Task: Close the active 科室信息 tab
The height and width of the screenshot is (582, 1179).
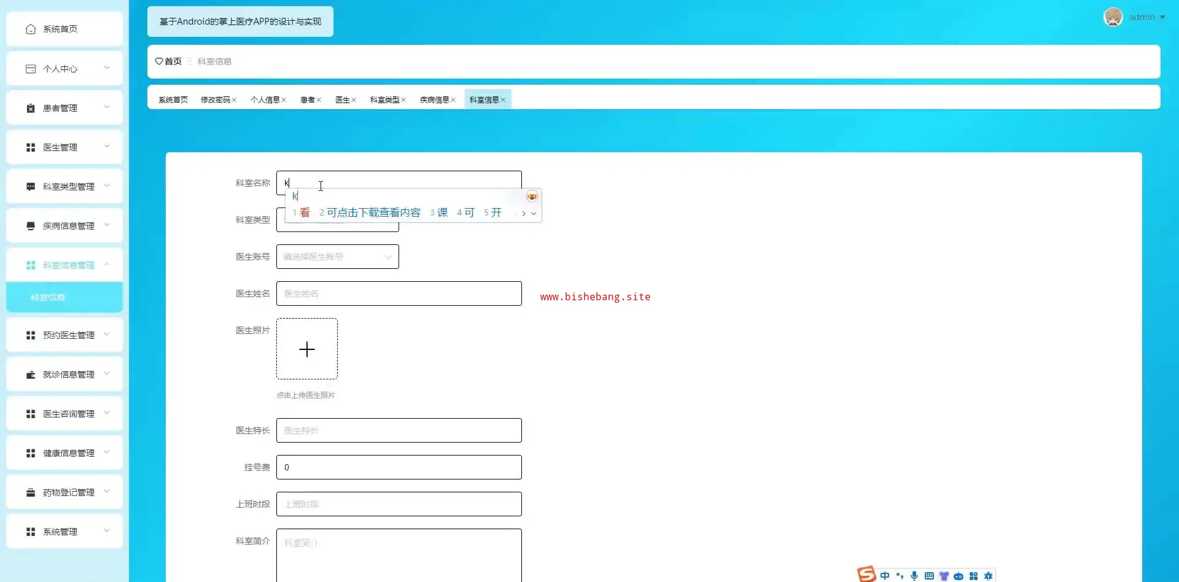Action: tap(503, 100)
